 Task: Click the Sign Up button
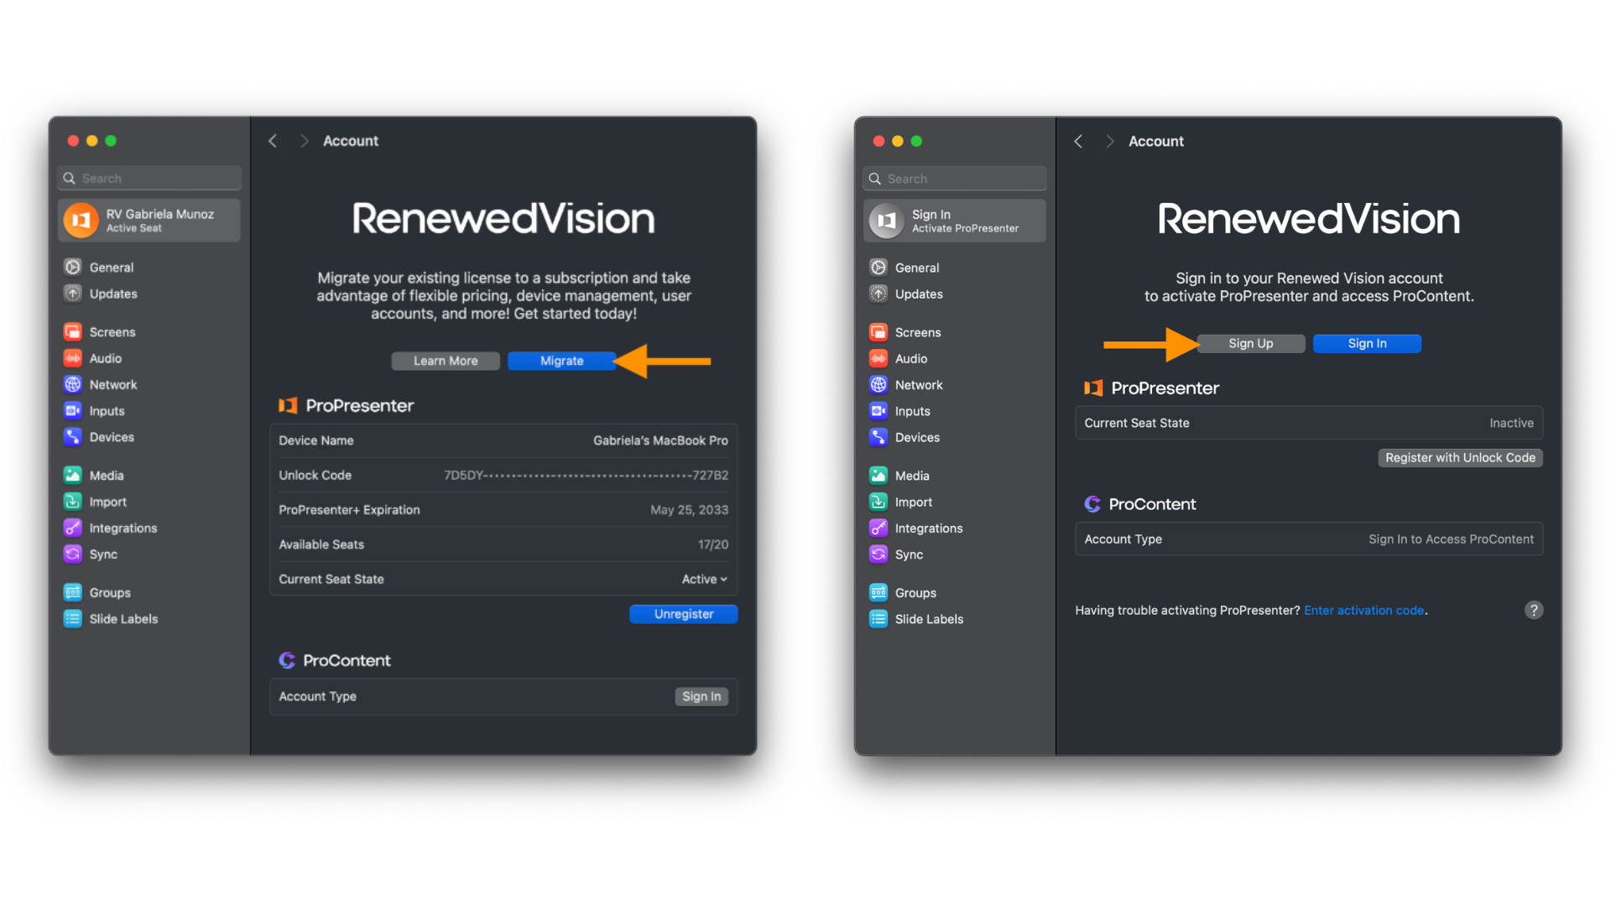(1251, 343)
